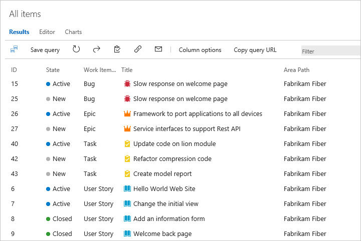The image size is (361, 241).
Task: Open 'Welcome back page' user story
Action: point(162,234)
